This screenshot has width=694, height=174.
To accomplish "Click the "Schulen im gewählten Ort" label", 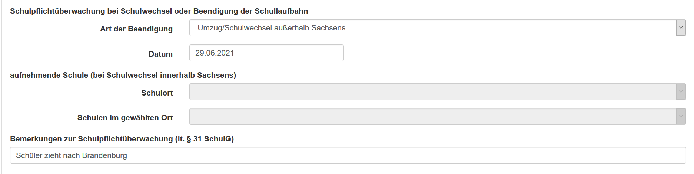I will pos(125,118).
